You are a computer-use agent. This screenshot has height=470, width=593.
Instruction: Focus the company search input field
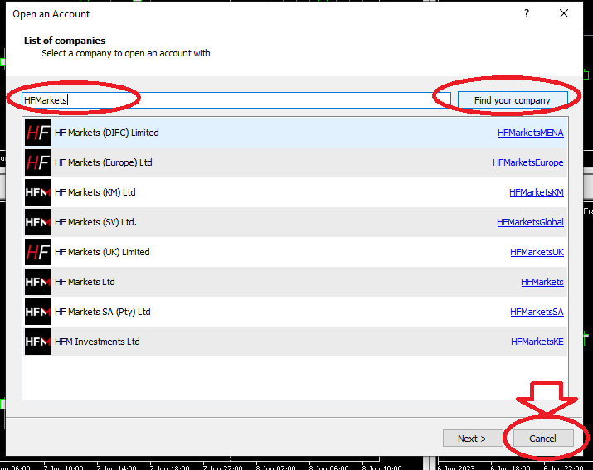tap(236, 100)
